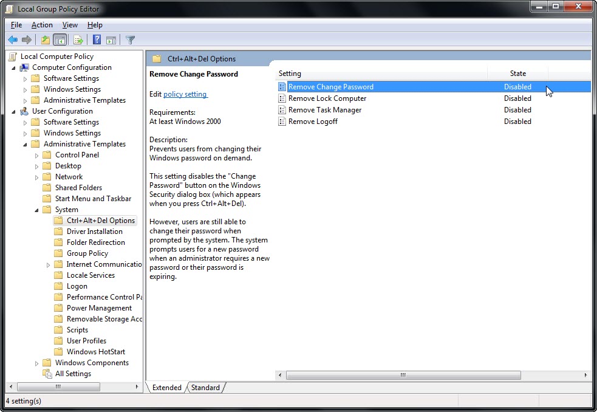Click the Driver Installation folder icon
597x412 pixels.
click(58, 232)
